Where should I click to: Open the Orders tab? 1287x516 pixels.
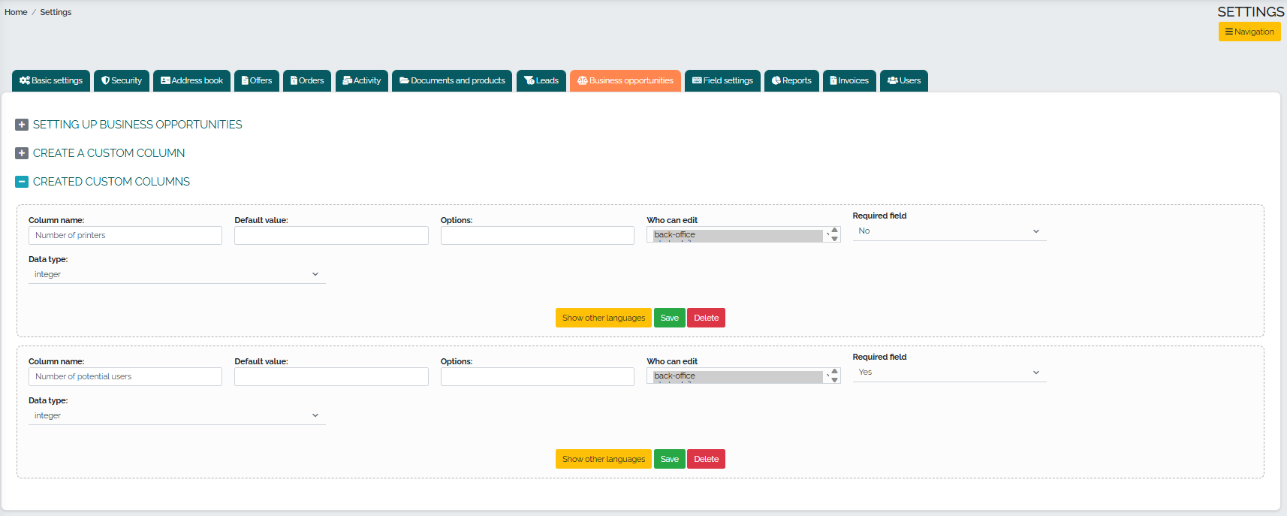[307, 80]
